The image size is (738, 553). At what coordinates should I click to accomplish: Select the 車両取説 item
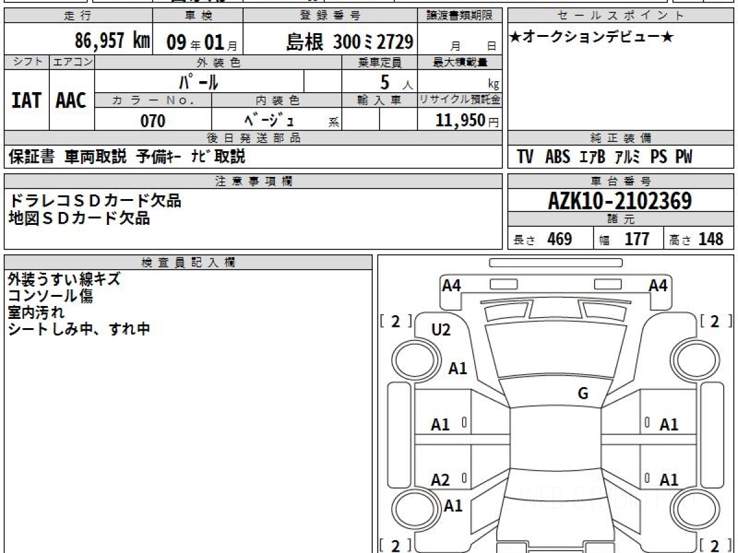tap(96, 157)
